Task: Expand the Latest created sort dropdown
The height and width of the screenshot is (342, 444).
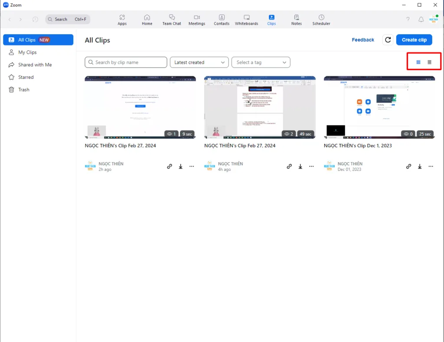Action: [199, 62]
